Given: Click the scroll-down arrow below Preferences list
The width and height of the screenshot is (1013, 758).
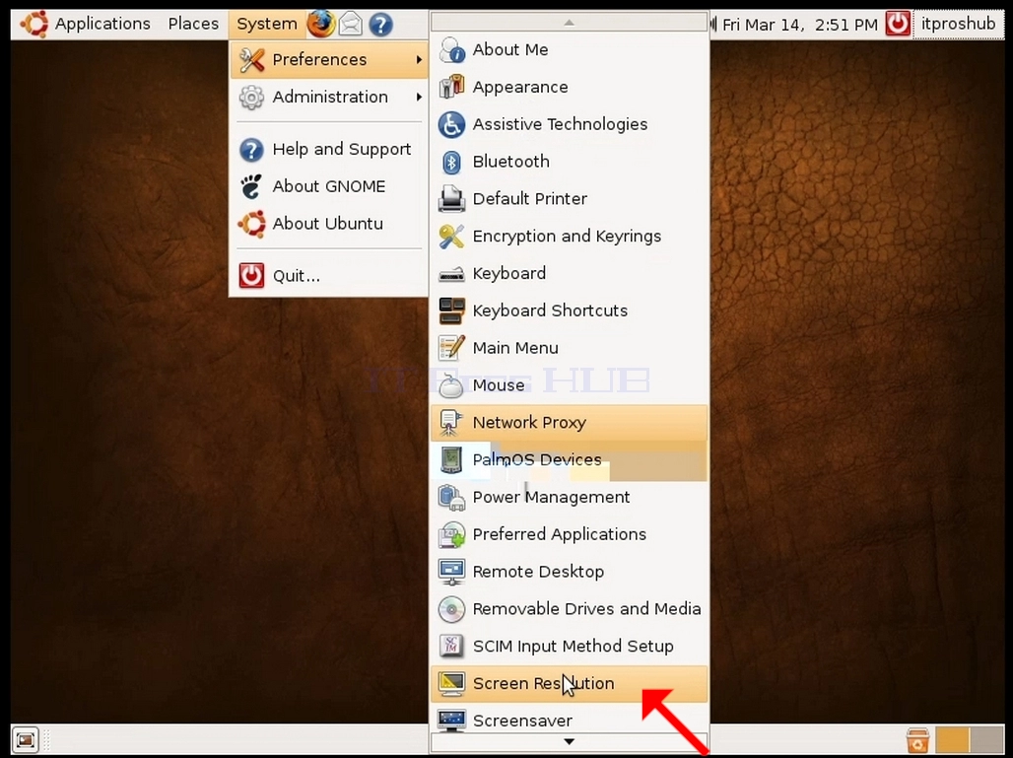Looking at the screenshot, I should pyautogui.click(x=569, y=742).
